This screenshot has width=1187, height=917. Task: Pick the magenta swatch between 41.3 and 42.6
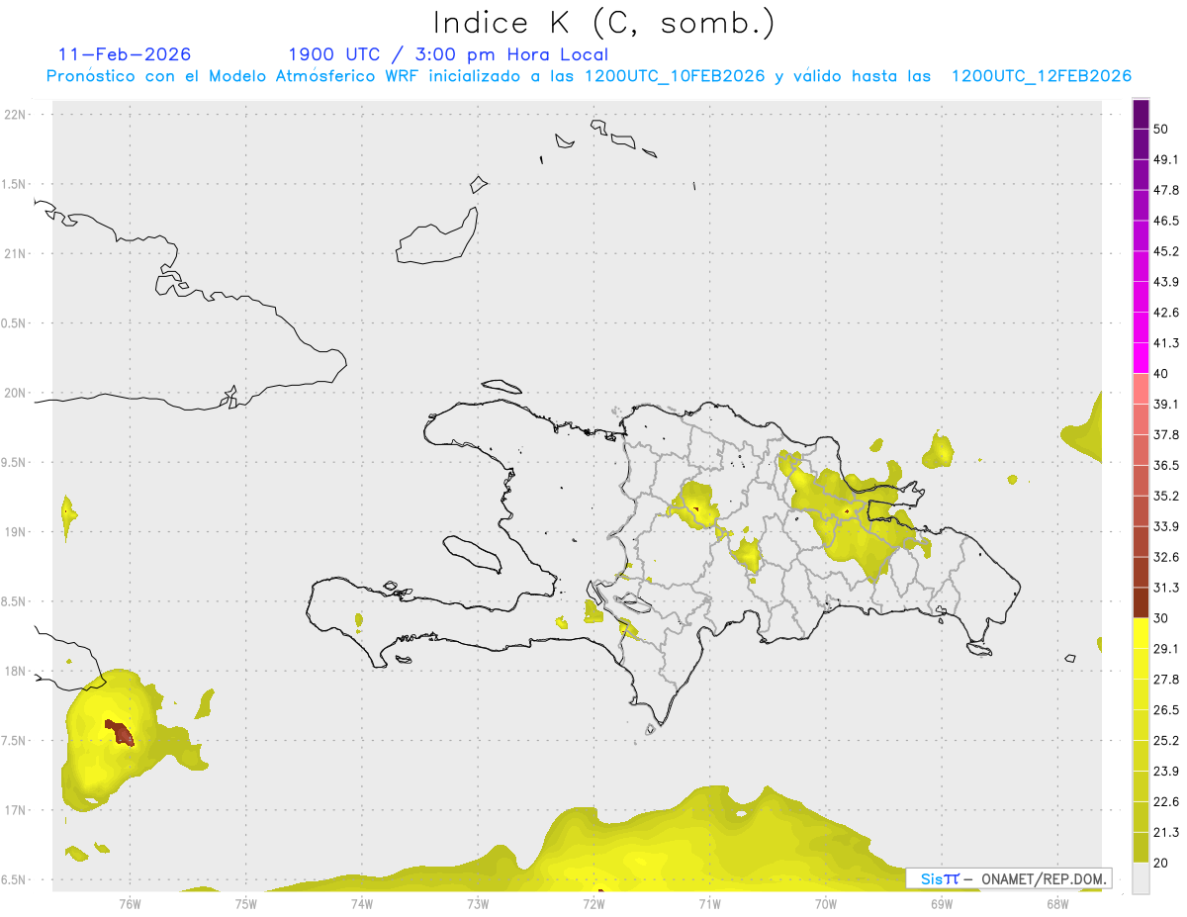pyautogui.click(x=1141, y=327)
